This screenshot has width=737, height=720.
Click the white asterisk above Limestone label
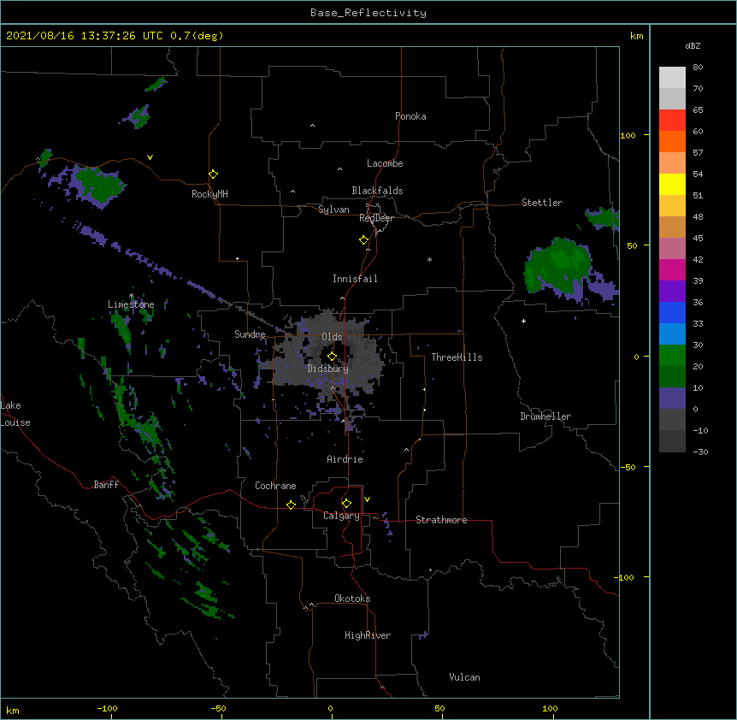click(x=132, y=295)
